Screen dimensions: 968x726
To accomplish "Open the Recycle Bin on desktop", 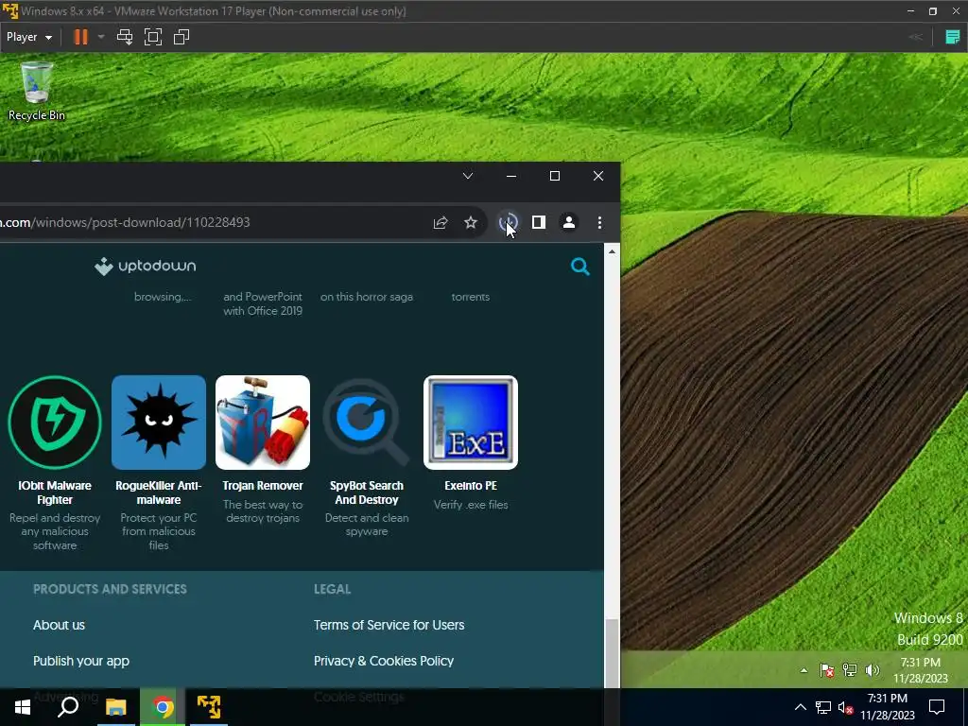I will click(x=37, y=92).
